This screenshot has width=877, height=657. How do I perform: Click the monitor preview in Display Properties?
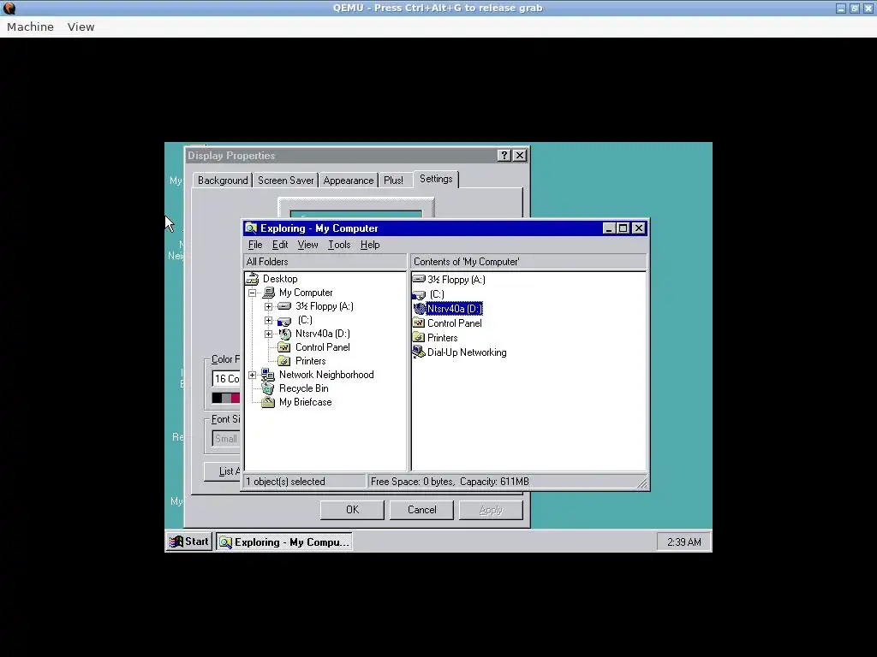pos(355,207)
